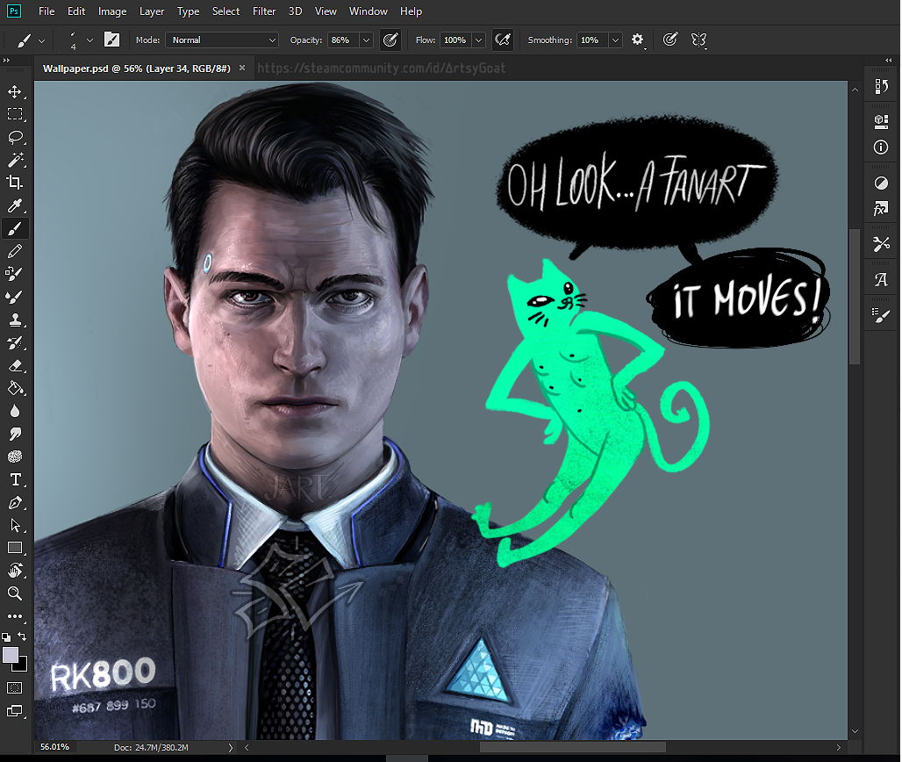The height and width of the screenshot is (762, 902).
Task: Expand the tools panel double arrows
Action: pyautogui.click(x=6, y=60)
